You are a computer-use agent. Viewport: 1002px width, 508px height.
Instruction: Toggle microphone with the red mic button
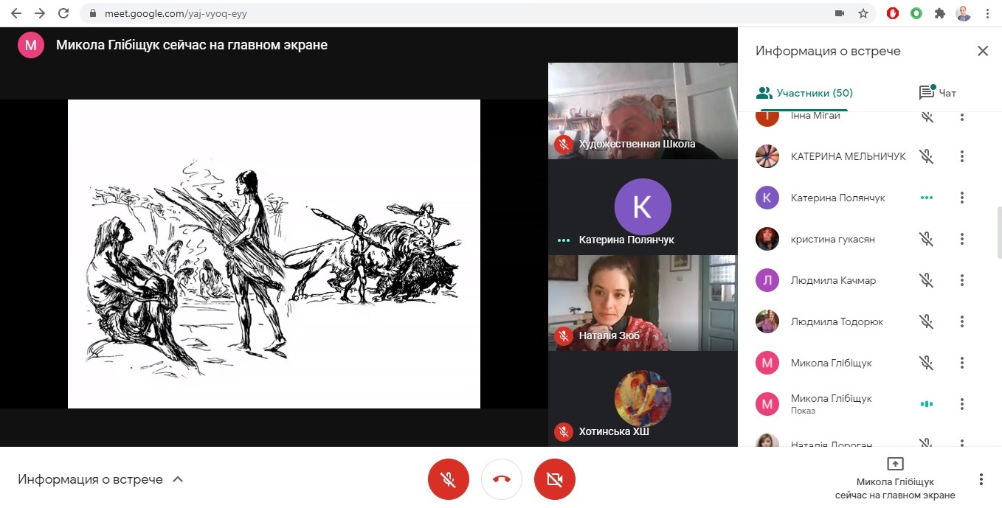[449, 479]
